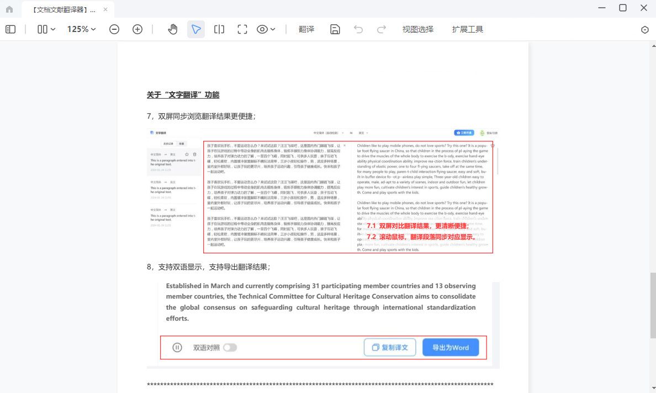Viewport: 656px width, 393px height.
Task: Activate the screenshot capture frame tool
Action: coord(242,29)
